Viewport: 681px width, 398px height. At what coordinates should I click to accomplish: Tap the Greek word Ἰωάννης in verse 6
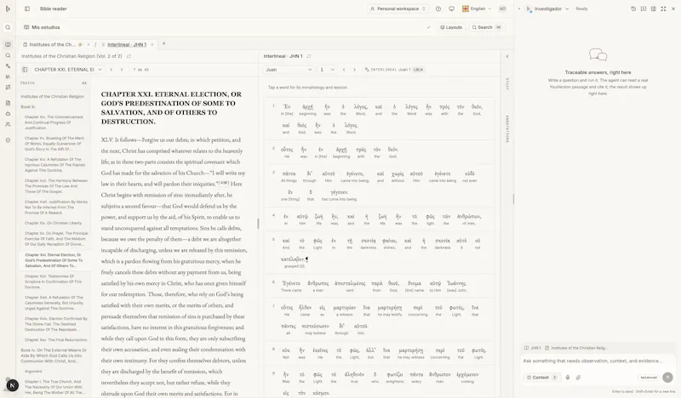(x=456, y=283)
